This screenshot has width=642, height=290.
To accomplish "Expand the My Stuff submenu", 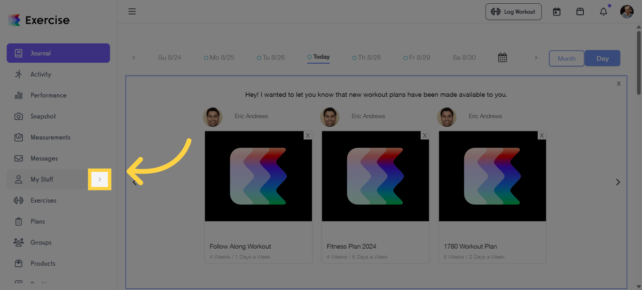I will pos(100,179).
